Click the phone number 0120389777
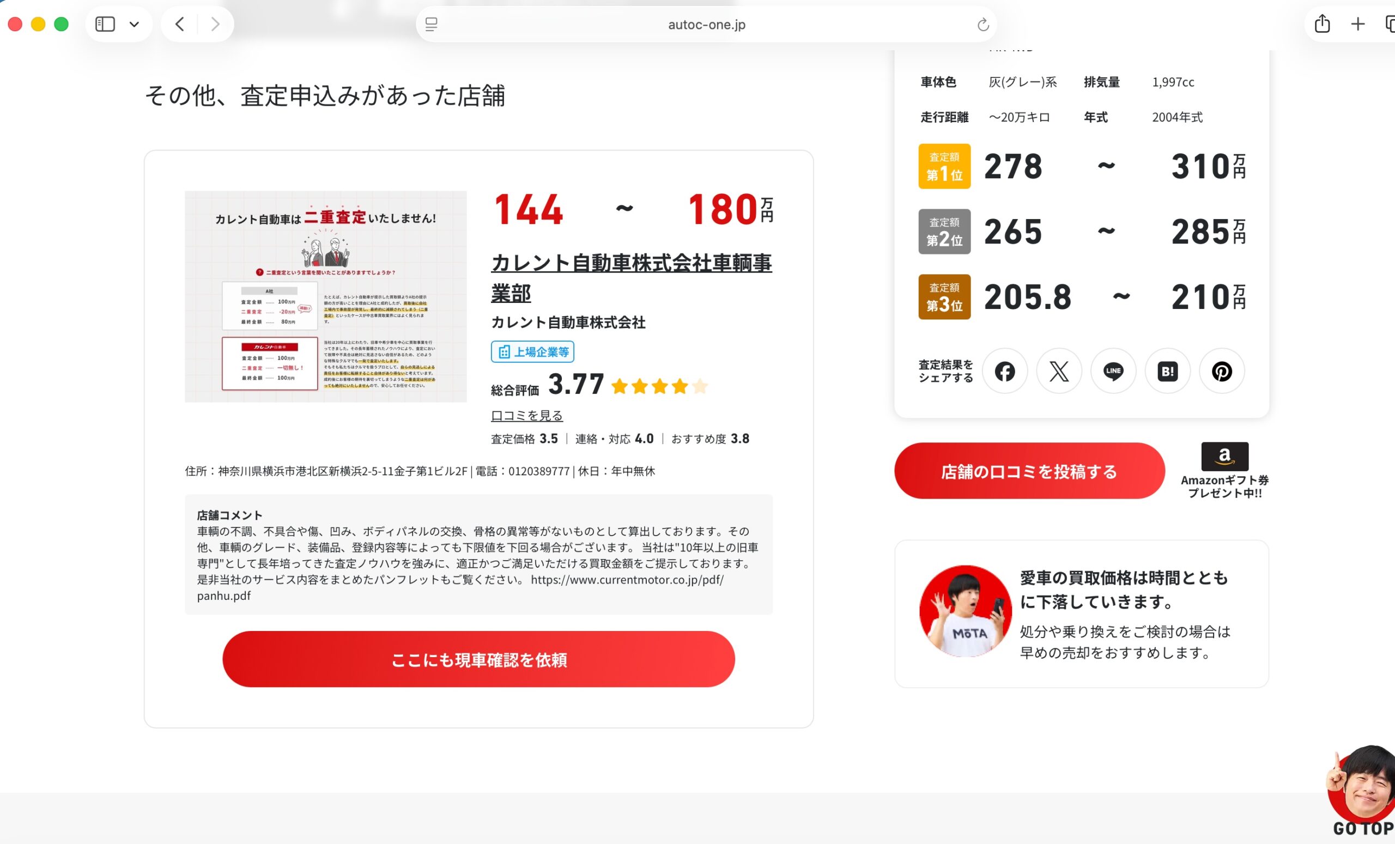 [538, 471]
